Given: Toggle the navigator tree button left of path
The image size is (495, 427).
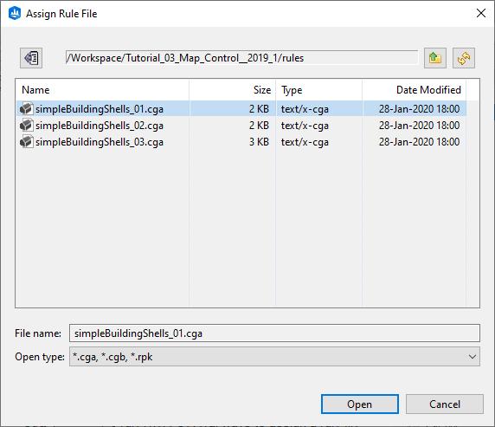Looking at the screenshot, I should (31, 58).
